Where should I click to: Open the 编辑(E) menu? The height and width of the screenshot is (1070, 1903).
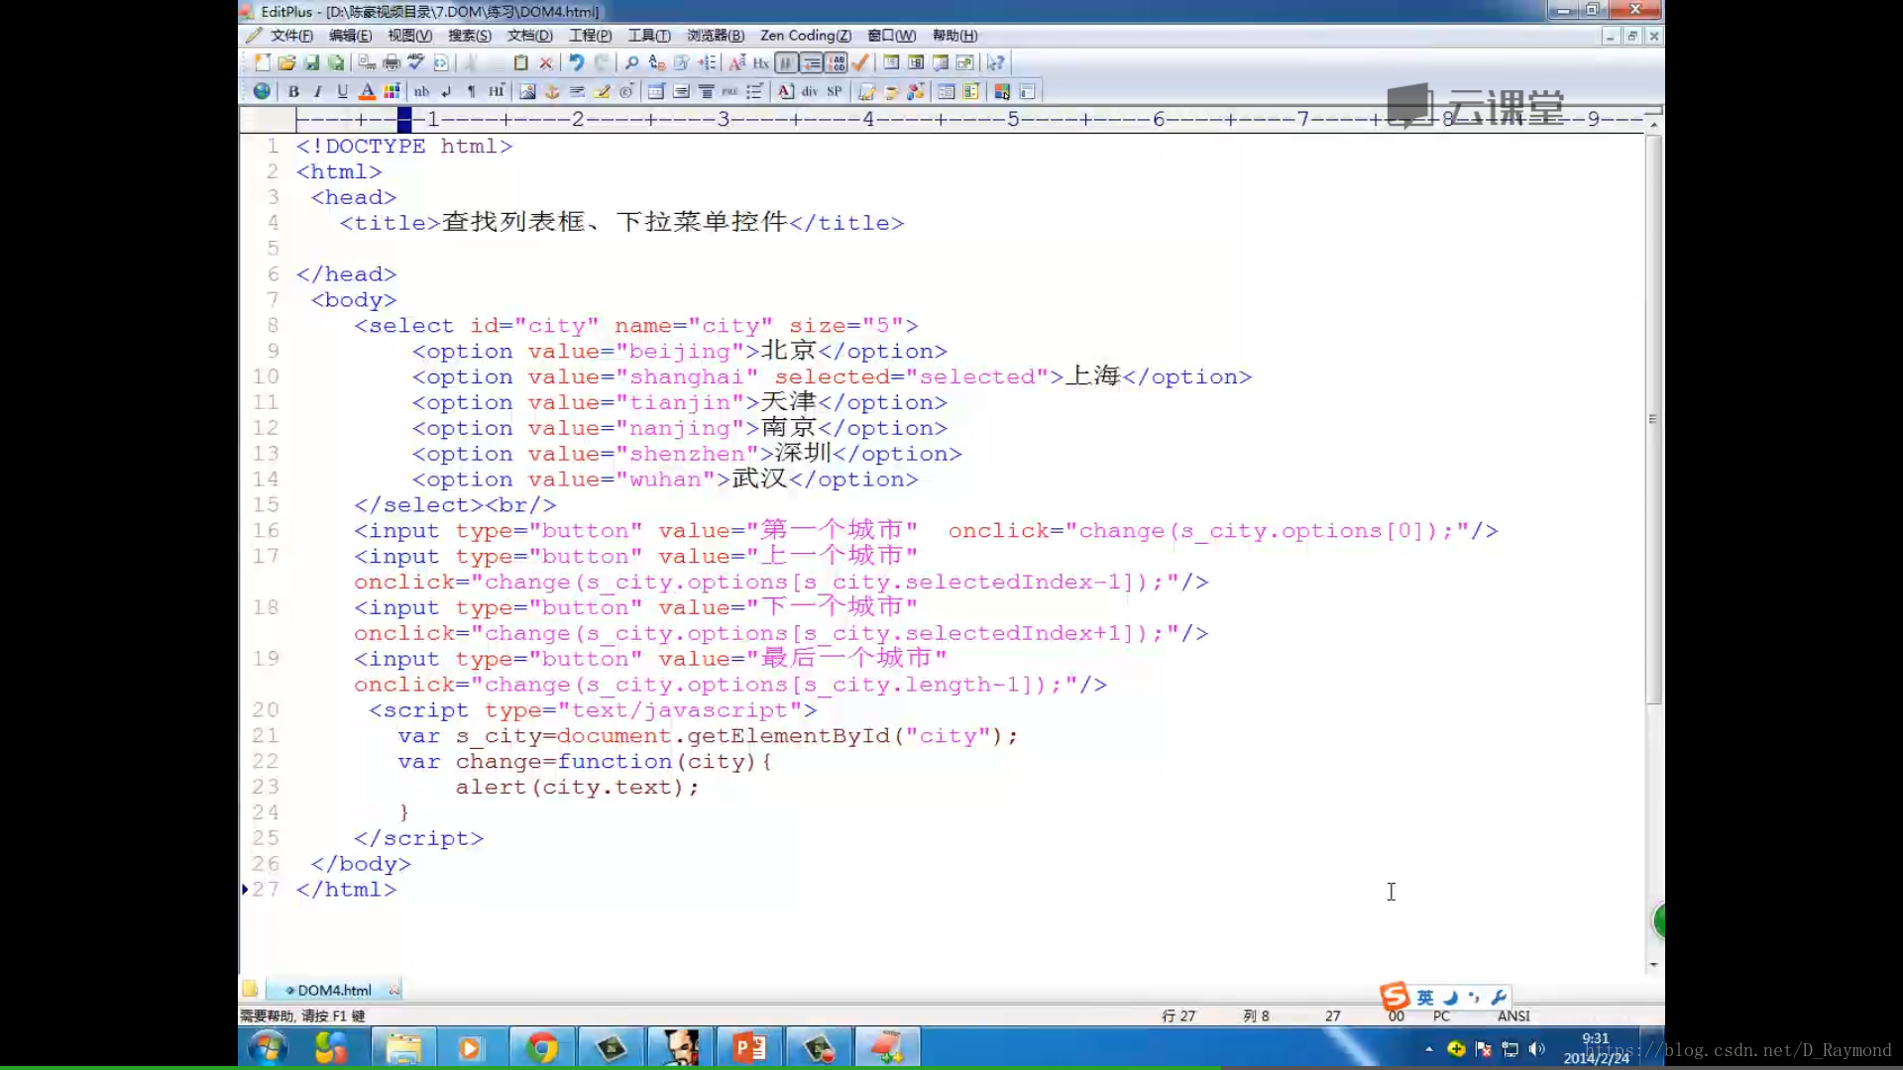click(350, 36)
